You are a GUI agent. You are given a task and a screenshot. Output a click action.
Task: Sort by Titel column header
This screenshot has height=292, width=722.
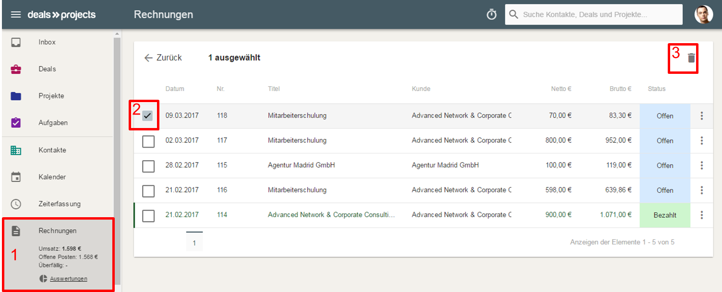[274, 89]
